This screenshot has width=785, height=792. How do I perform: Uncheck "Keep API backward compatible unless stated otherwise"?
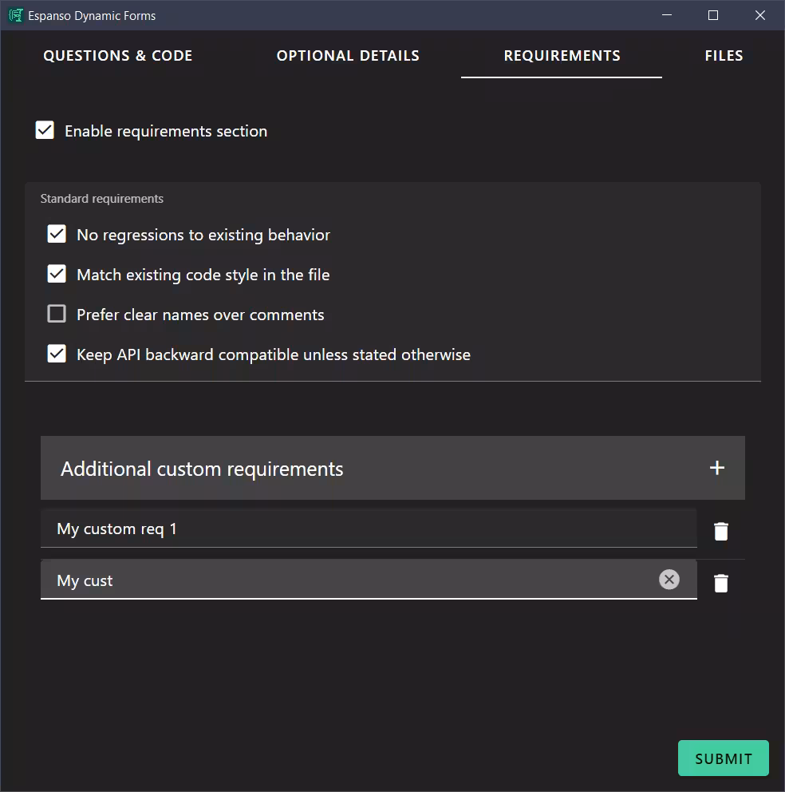click(56, 354)
